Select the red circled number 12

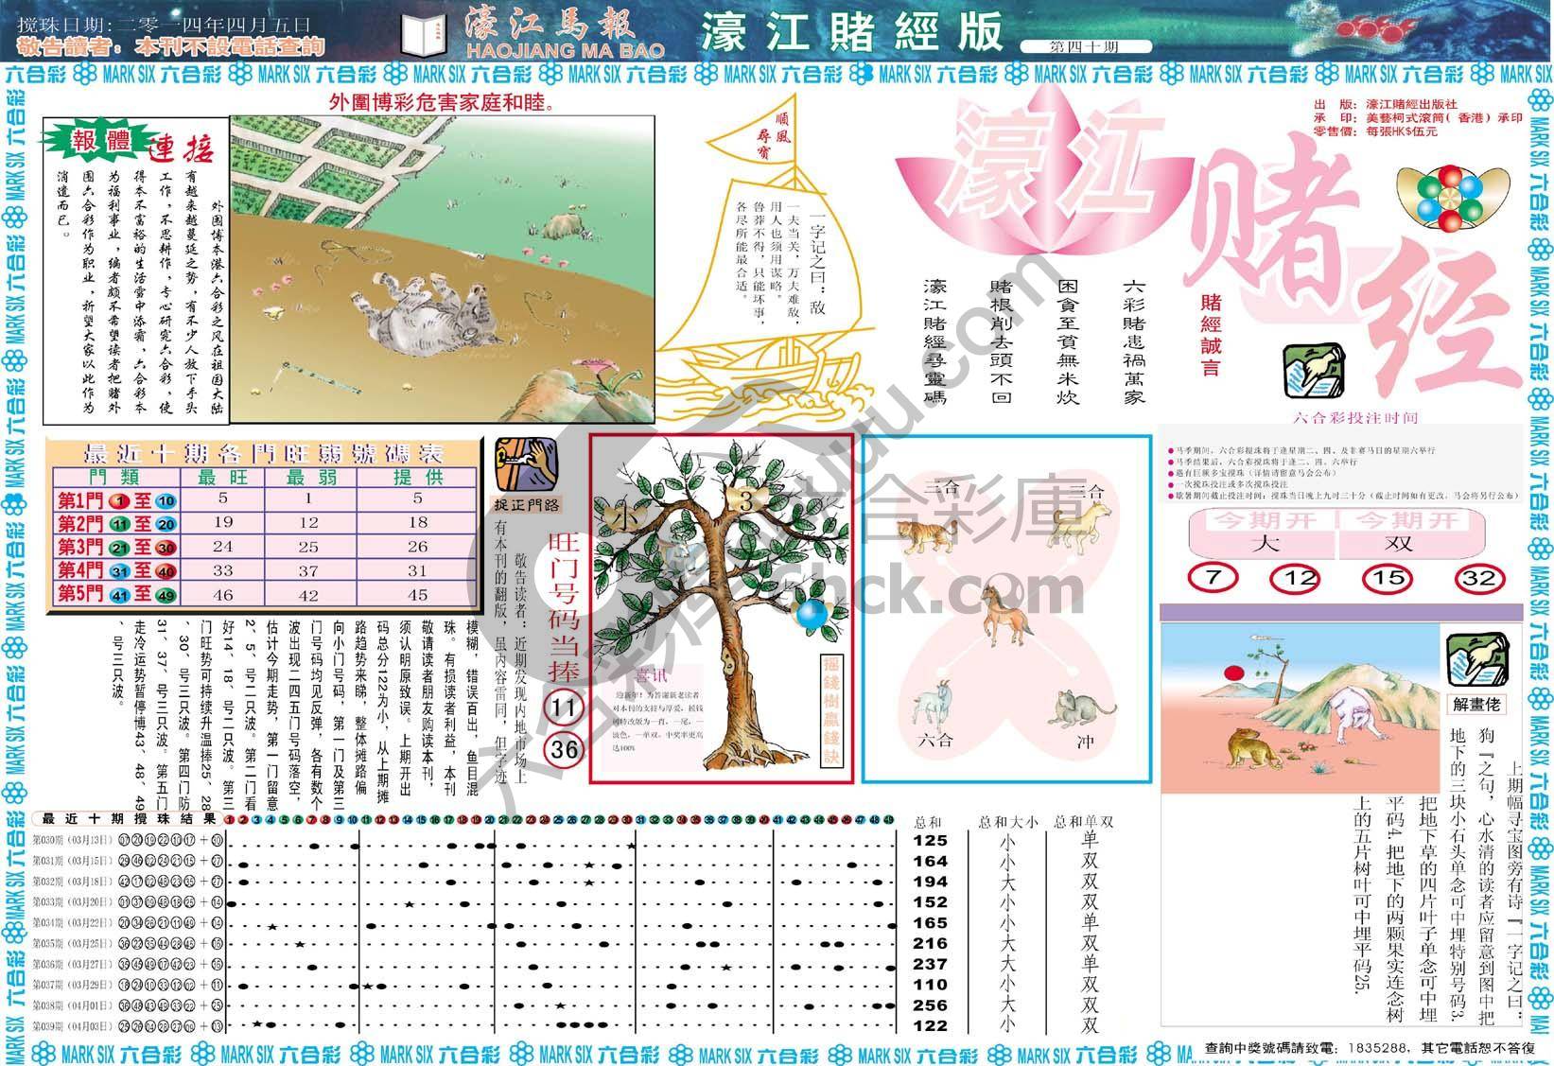[x=1297, y=578]
